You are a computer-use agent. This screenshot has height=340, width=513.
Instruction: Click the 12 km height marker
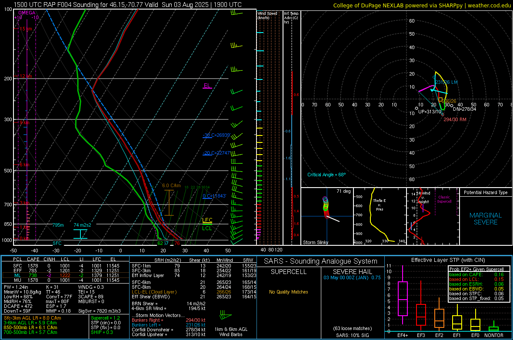pyautogui.click(x=26, y=76)
